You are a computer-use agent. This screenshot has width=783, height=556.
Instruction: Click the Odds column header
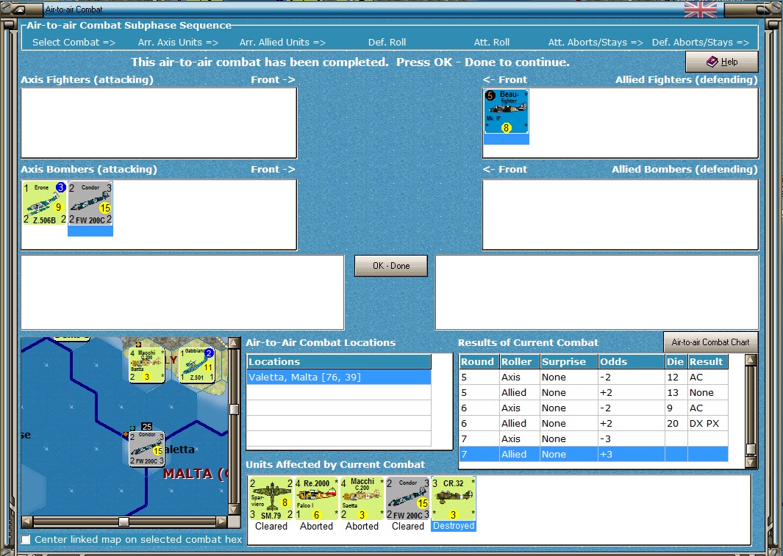coord(632,361)
